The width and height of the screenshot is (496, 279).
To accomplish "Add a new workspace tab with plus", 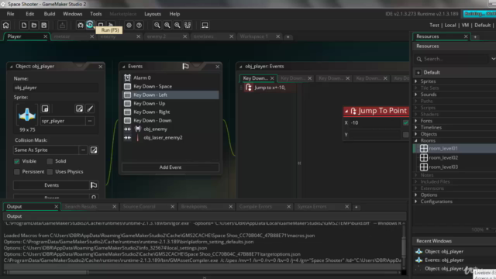I will 288,37.
